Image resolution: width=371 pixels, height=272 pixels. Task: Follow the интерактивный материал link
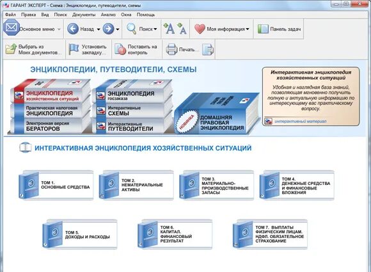coord(300,121)
